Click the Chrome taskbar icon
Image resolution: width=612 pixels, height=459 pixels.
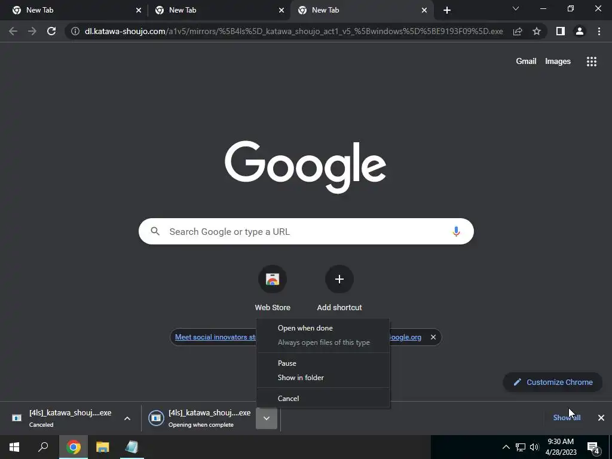point(73,447)
